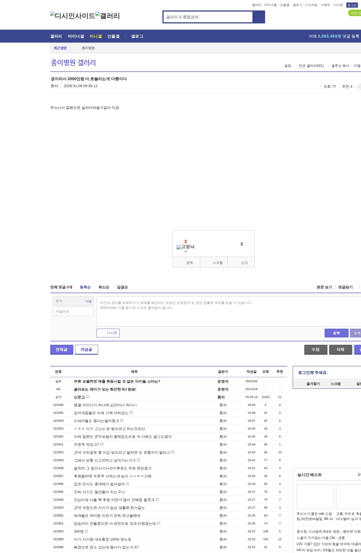Image resolution: width=361 pixels, height=553 pixels.
Task: Switch to the 전체글 list tab
Action: (x=62, y=350)
